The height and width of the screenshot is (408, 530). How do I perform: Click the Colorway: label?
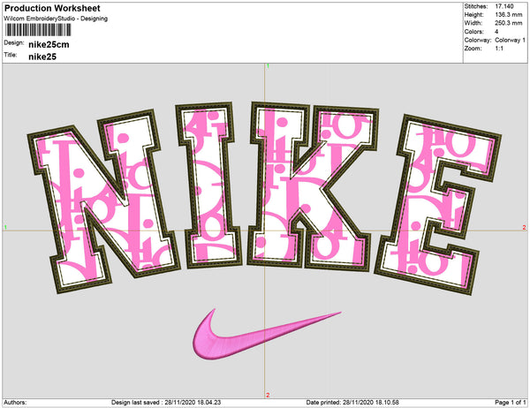coord(478,41)
